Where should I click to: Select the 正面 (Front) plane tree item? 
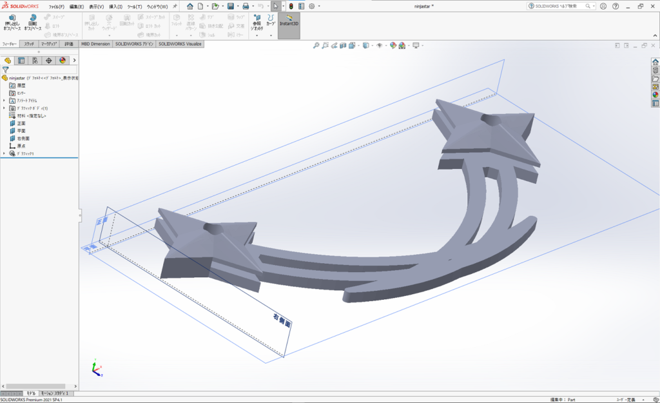pos(17,123)
